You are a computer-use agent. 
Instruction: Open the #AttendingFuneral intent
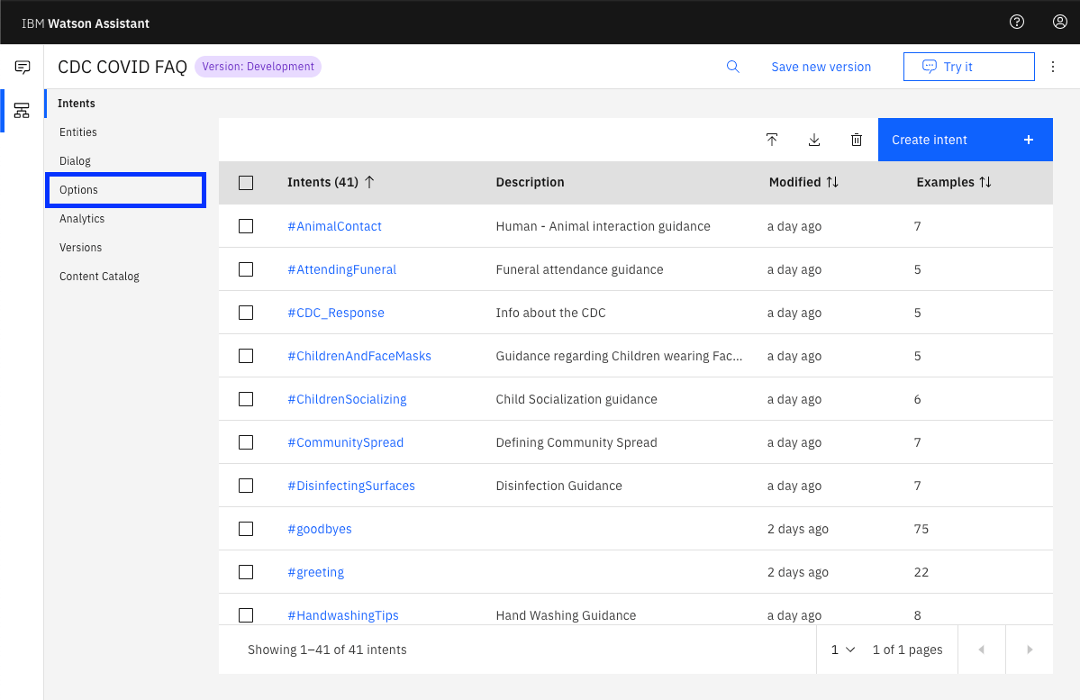point(341,269)
